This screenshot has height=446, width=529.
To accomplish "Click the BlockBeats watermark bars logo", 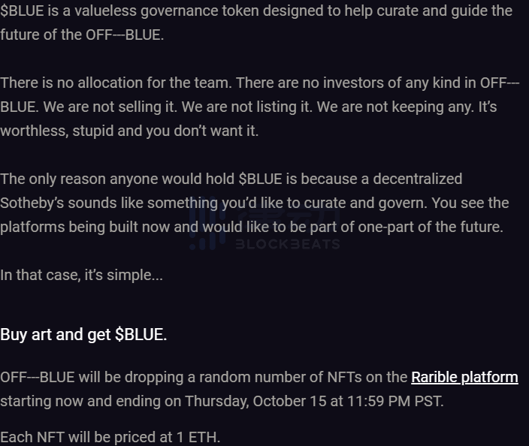I will point(207,223).
